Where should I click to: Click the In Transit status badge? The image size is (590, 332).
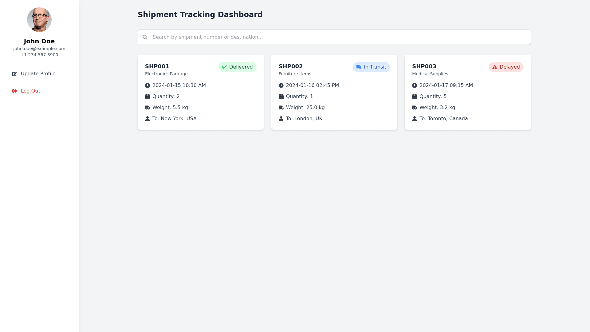[x=371, y=67]
